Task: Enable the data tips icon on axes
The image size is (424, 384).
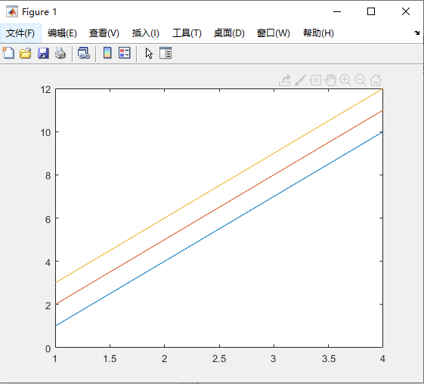Action: 315,80
